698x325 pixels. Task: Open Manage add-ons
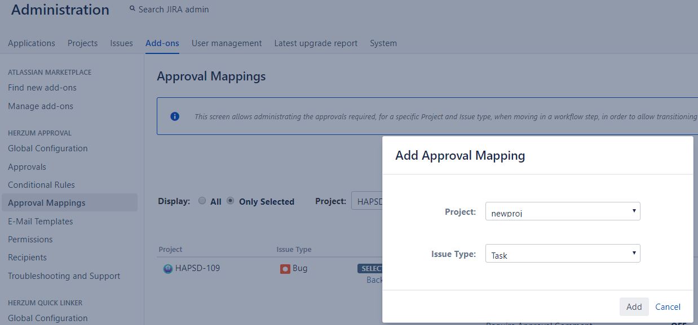click(41, 106)
